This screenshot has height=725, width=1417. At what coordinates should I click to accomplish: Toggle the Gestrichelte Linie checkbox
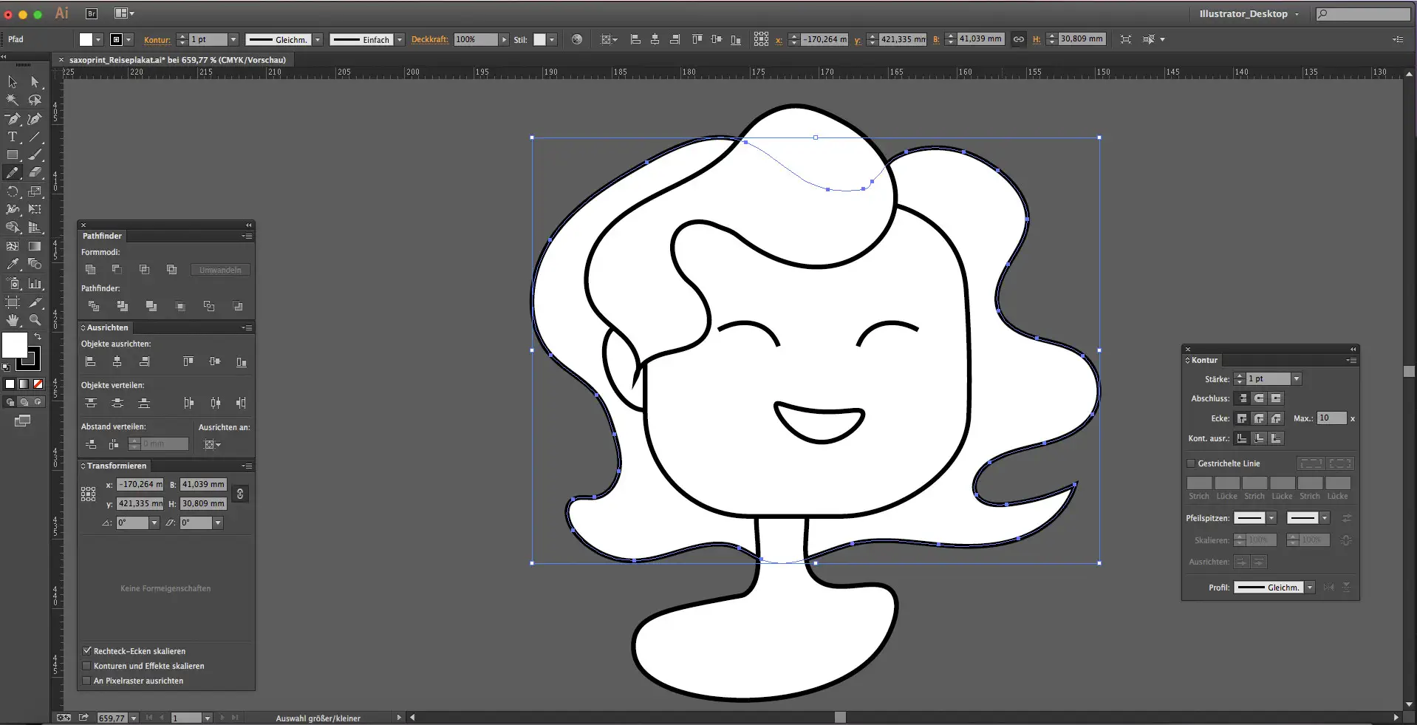1191,463
